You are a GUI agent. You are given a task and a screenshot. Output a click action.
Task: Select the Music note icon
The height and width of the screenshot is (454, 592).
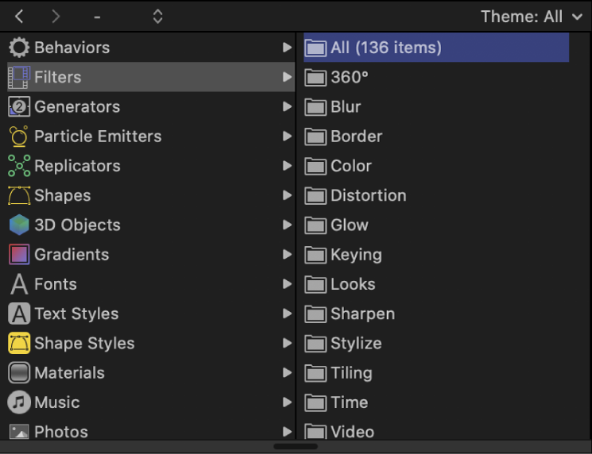pos(19,402)
